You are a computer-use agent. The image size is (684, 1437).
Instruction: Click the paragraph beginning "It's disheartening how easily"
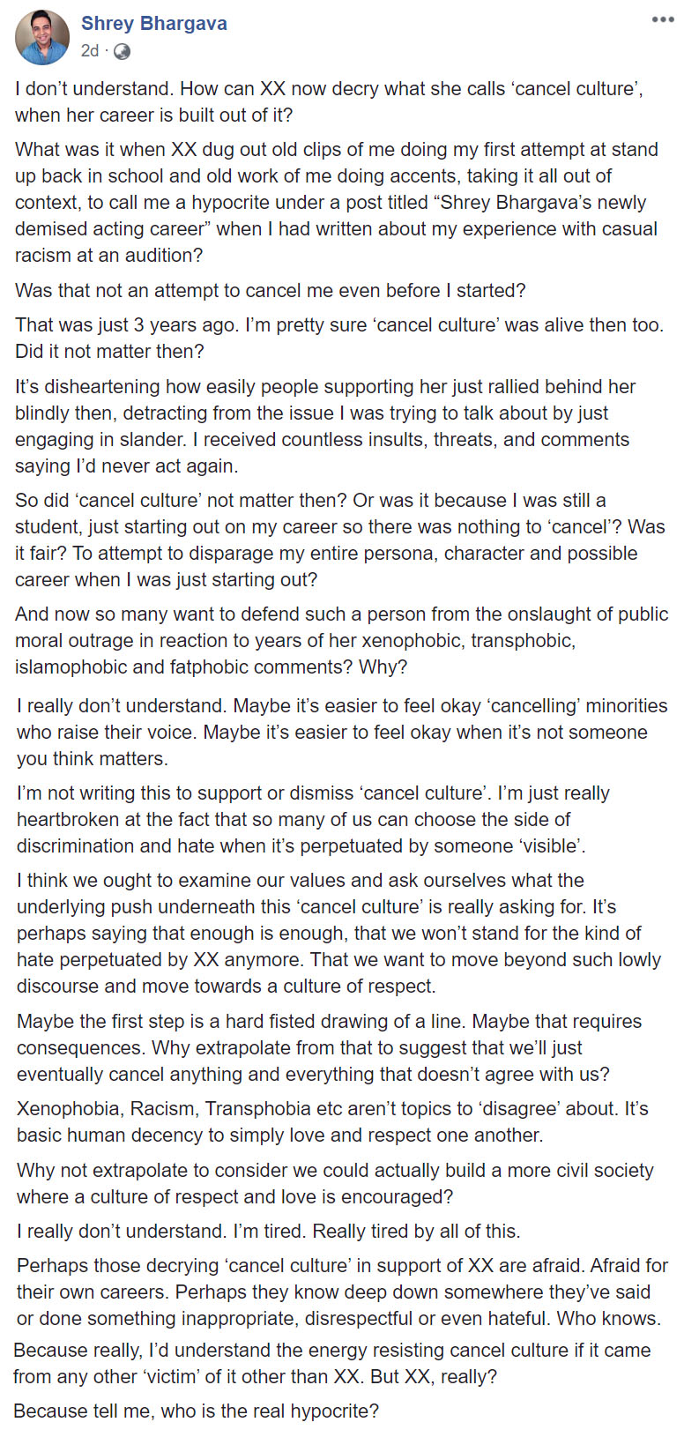[325, 426]
